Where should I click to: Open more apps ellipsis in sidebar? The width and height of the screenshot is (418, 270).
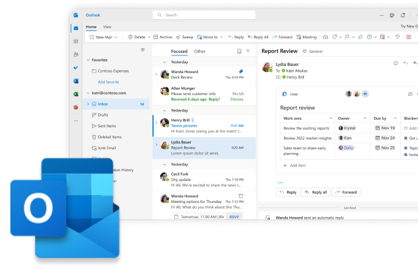coord(76,121)
